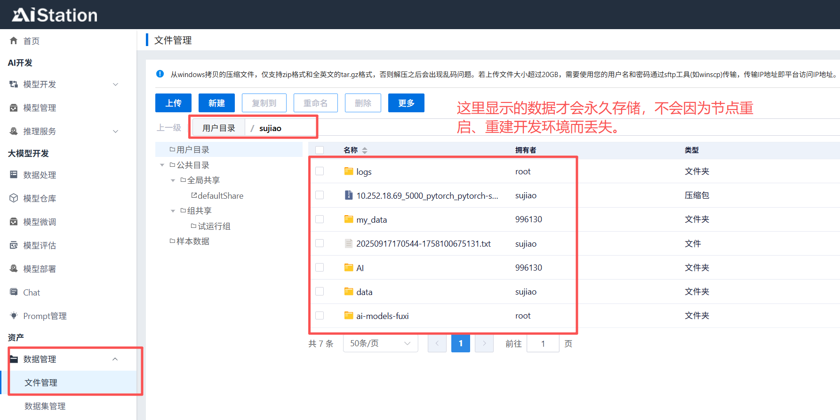Check the box for my_data folder
The image size is (840, 420).
click(x=320, y=219)
